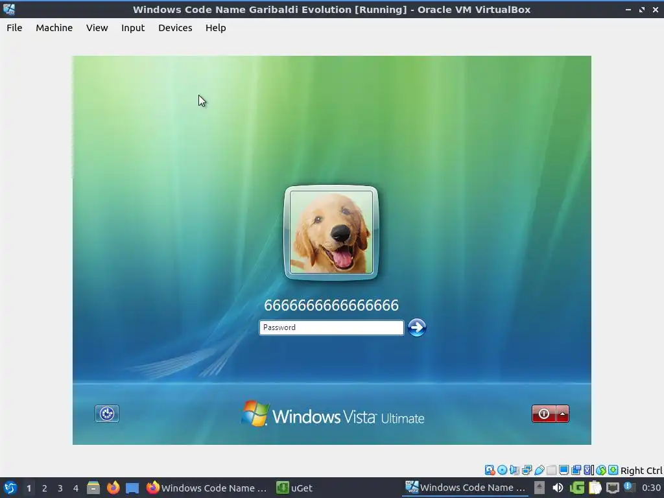This screenshot has height=498, width=664.
Task: Open the clipboard manager tray icon
Action: coord(595,488)
